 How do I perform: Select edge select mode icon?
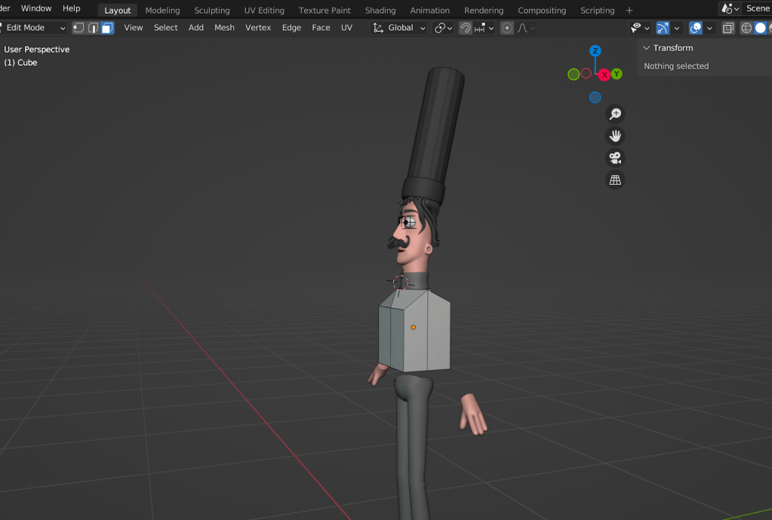tap(93, 28)
